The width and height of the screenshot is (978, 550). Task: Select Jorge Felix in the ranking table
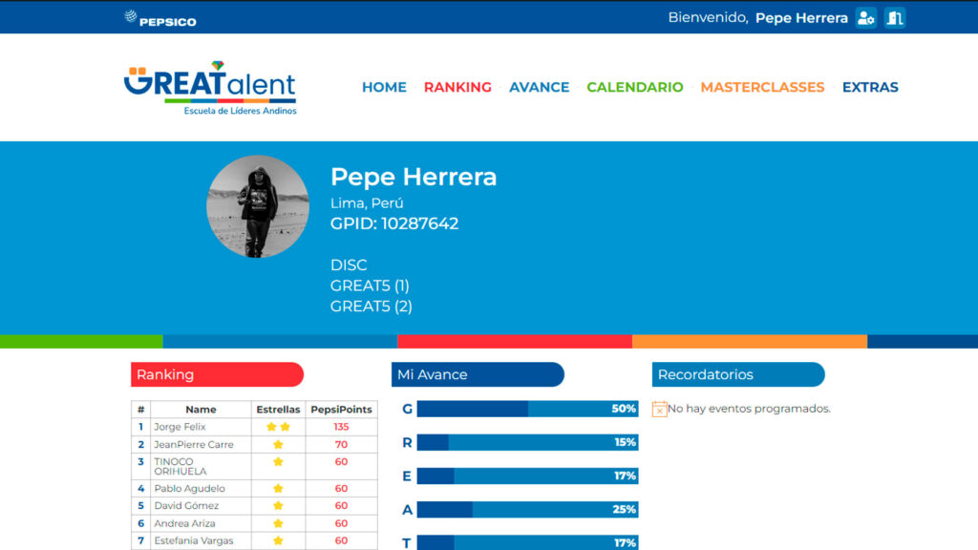pos(180,427)
